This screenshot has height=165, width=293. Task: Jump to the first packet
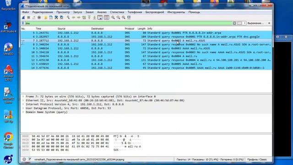click(x=89, y=17)
